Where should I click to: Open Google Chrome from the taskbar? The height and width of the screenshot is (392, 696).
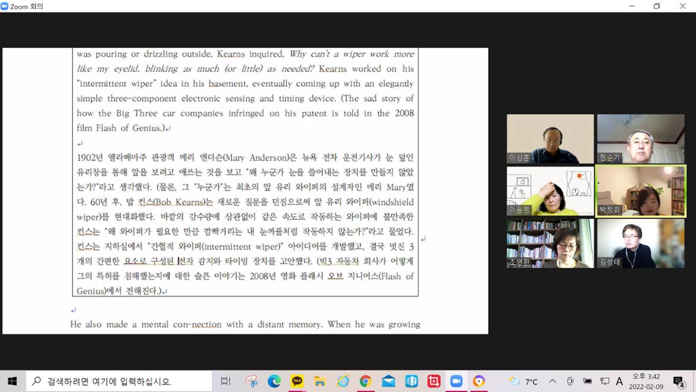click(365, 381)
